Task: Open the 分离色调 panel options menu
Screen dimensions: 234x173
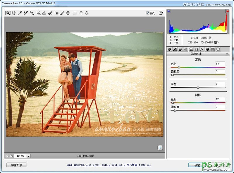Action: 227,54
